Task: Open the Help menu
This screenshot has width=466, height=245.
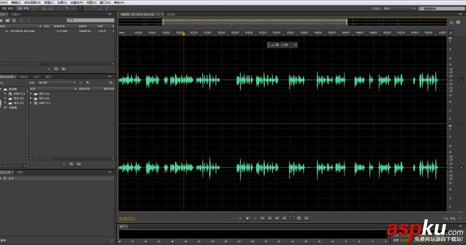Action: [x=119, y=2]
